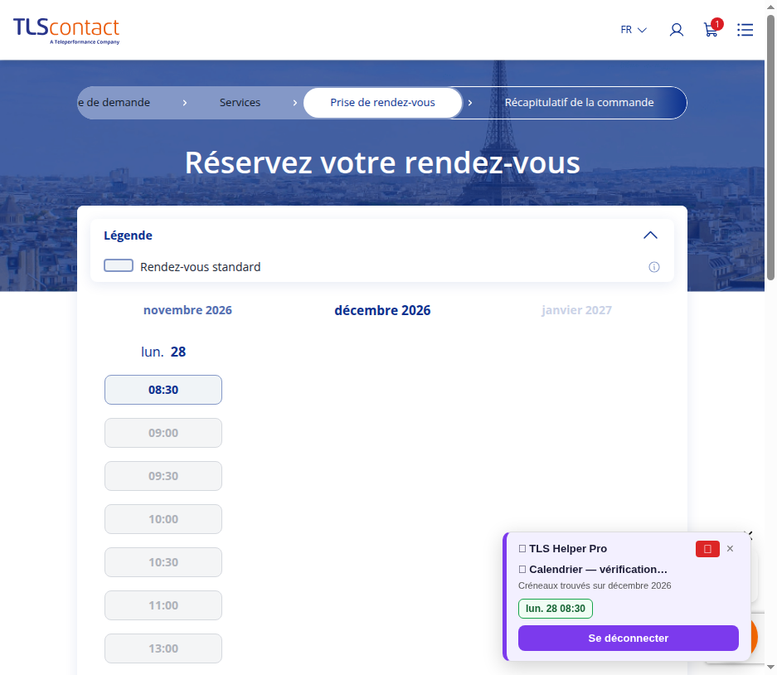Select the décembre 2026 month
Viewport: 777px width, 675px height.
coord(382,310)
